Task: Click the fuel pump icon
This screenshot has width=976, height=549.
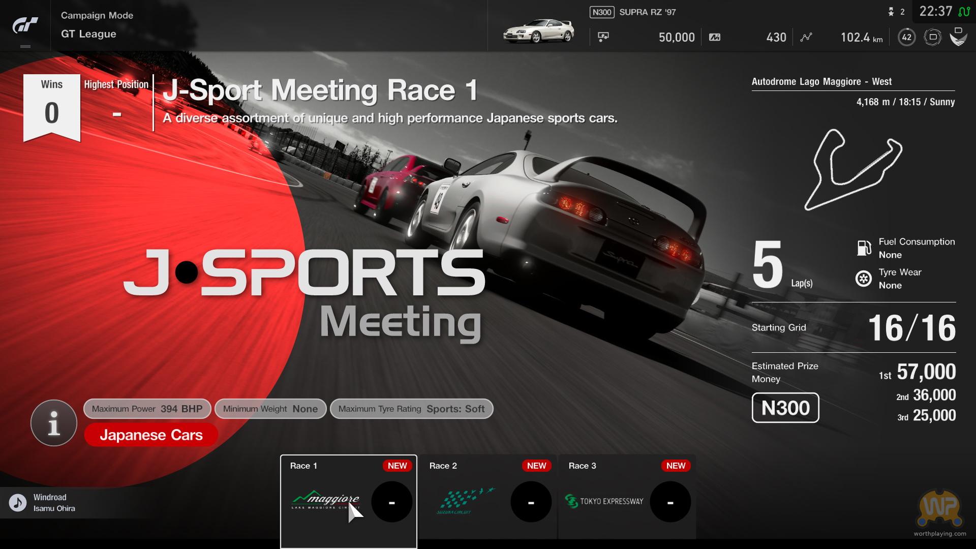Action: click(x=864, y=248)
